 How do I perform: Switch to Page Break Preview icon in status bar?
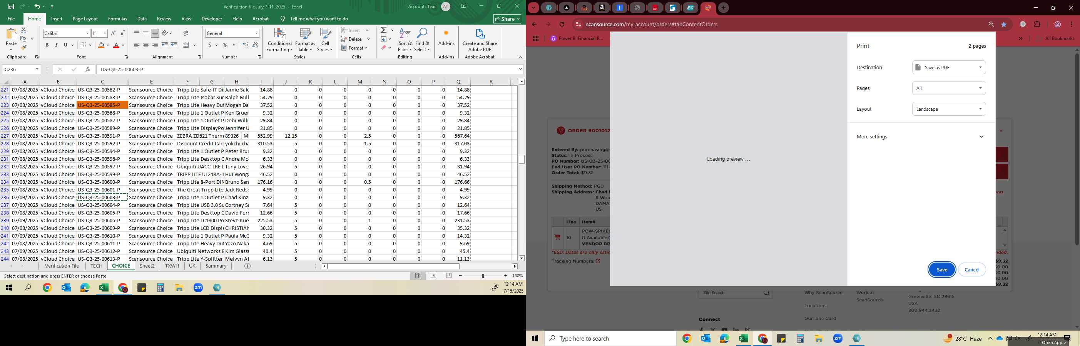point(449,276)
